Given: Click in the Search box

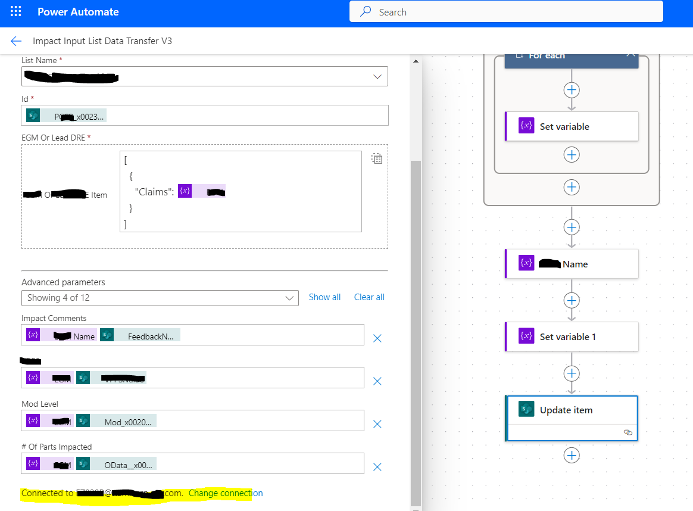Looking at the screenshot, I should (506, 11).
